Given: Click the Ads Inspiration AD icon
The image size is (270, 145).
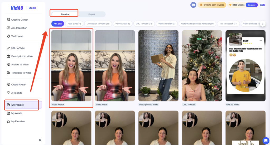Looking at the screenshot, I should pyautogui.click(x=8, y=28).
